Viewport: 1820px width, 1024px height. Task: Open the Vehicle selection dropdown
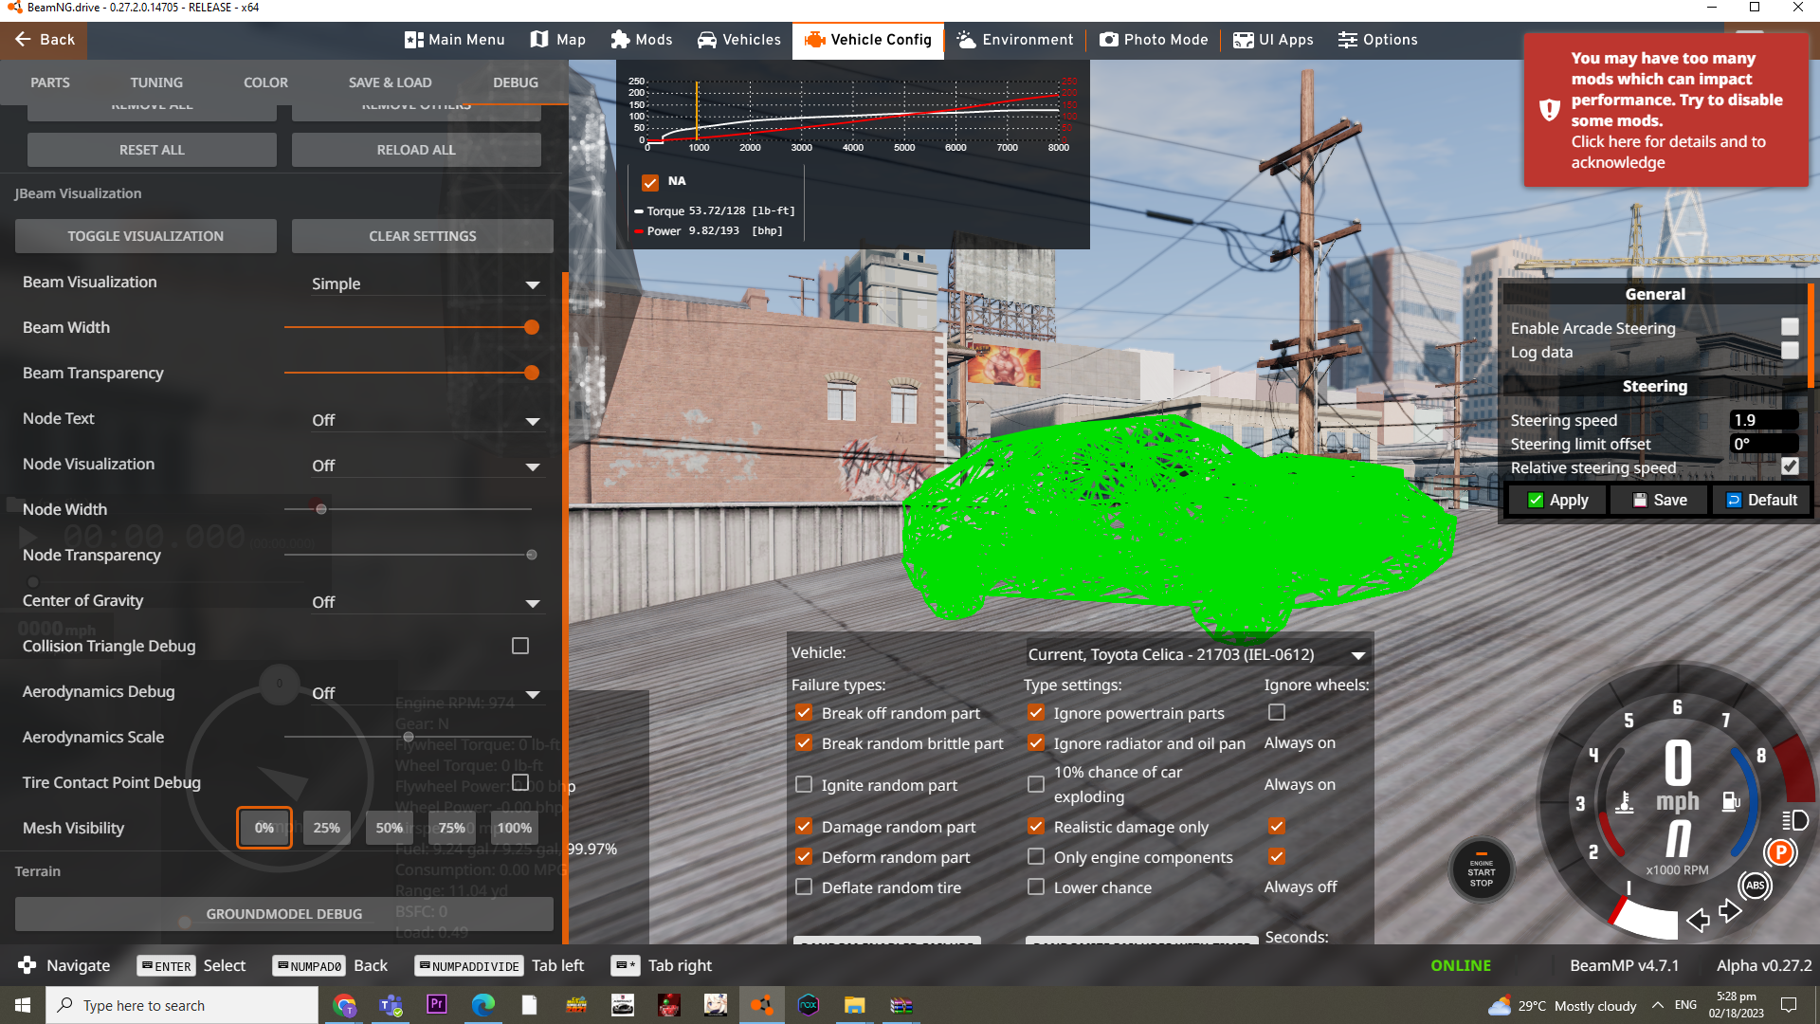tap(1196, 654)
